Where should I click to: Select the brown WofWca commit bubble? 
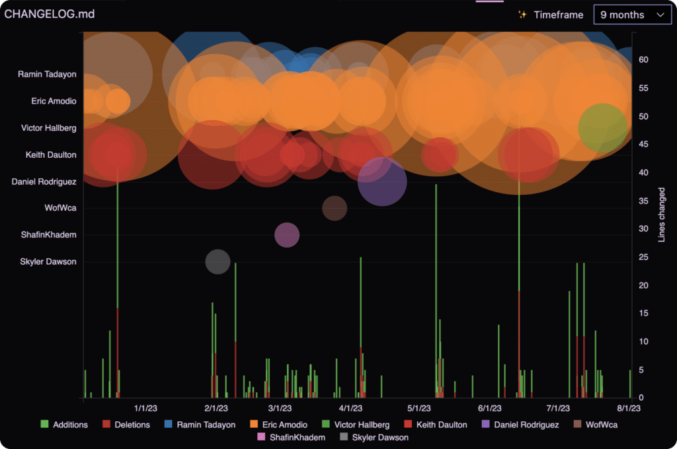(x=335, y=208)
